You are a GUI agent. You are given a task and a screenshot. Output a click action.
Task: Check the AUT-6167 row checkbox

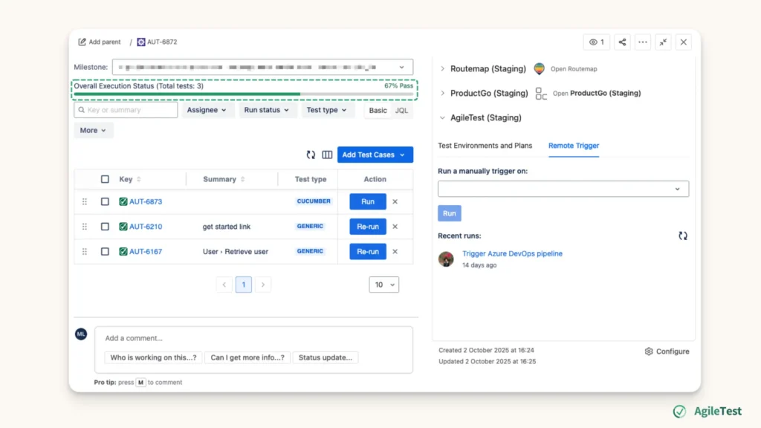[x=105, y=251]
